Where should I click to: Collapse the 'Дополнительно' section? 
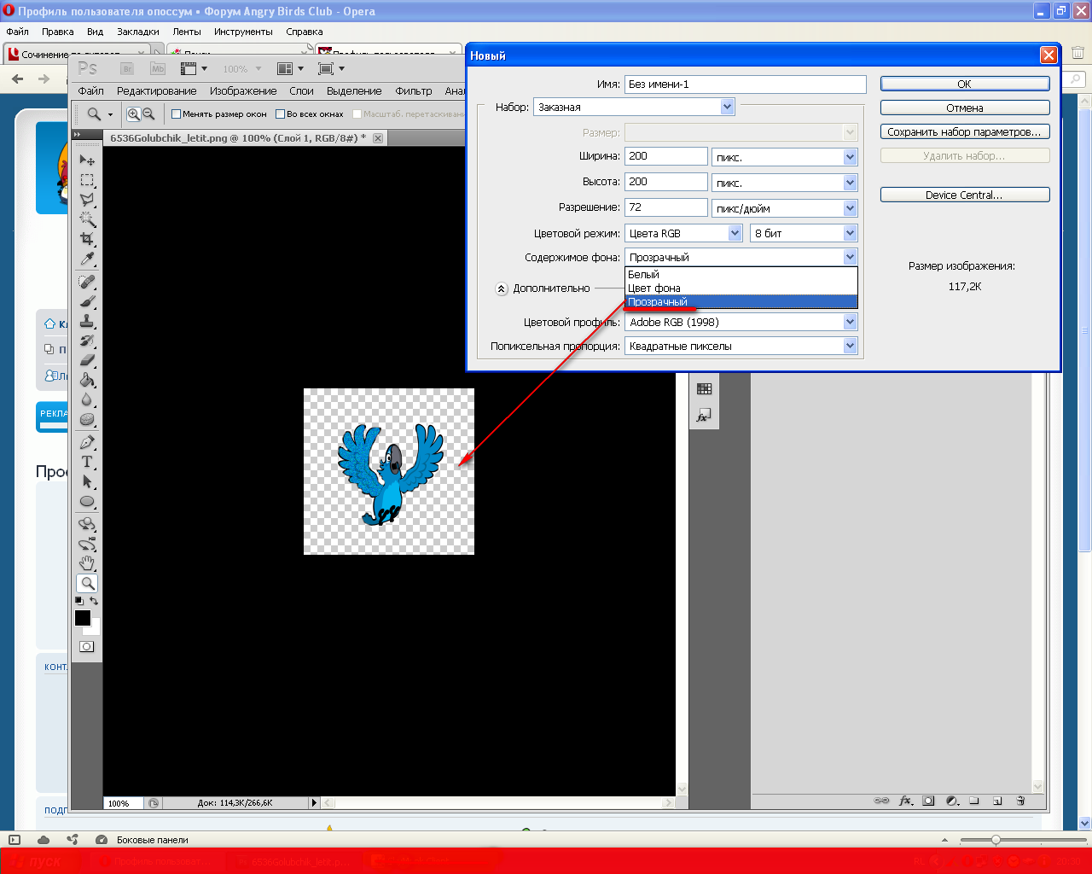click(502, 288)
